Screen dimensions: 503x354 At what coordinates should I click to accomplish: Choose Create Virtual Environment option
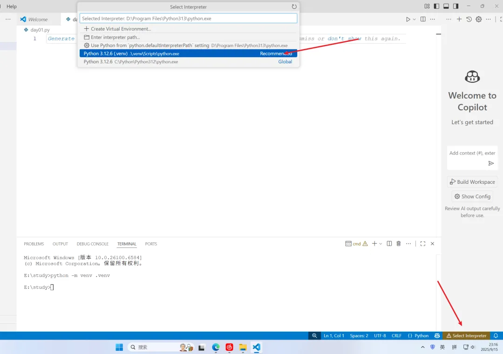188,29
